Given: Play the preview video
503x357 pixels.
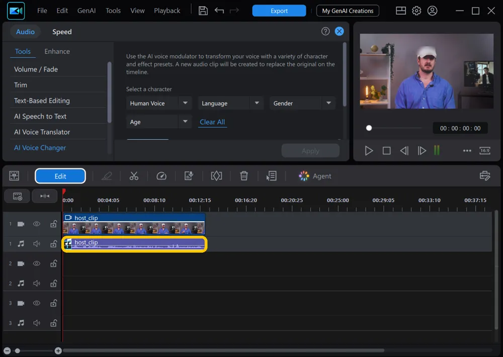Looking at the screenshot, I should (x=369, y=150).
